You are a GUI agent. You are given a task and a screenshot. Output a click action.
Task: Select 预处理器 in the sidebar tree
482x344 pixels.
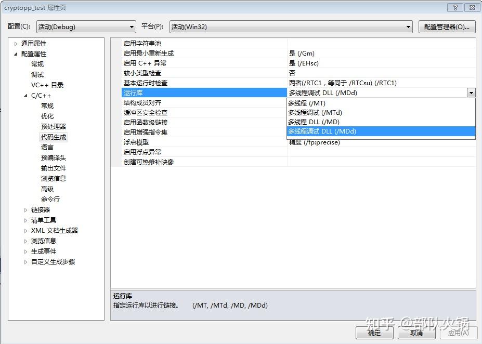coord(54,126)
